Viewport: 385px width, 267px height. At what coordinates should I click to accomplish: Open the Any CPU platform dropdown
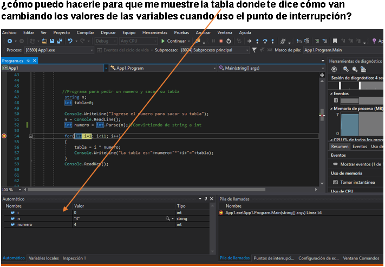(138, 41)
